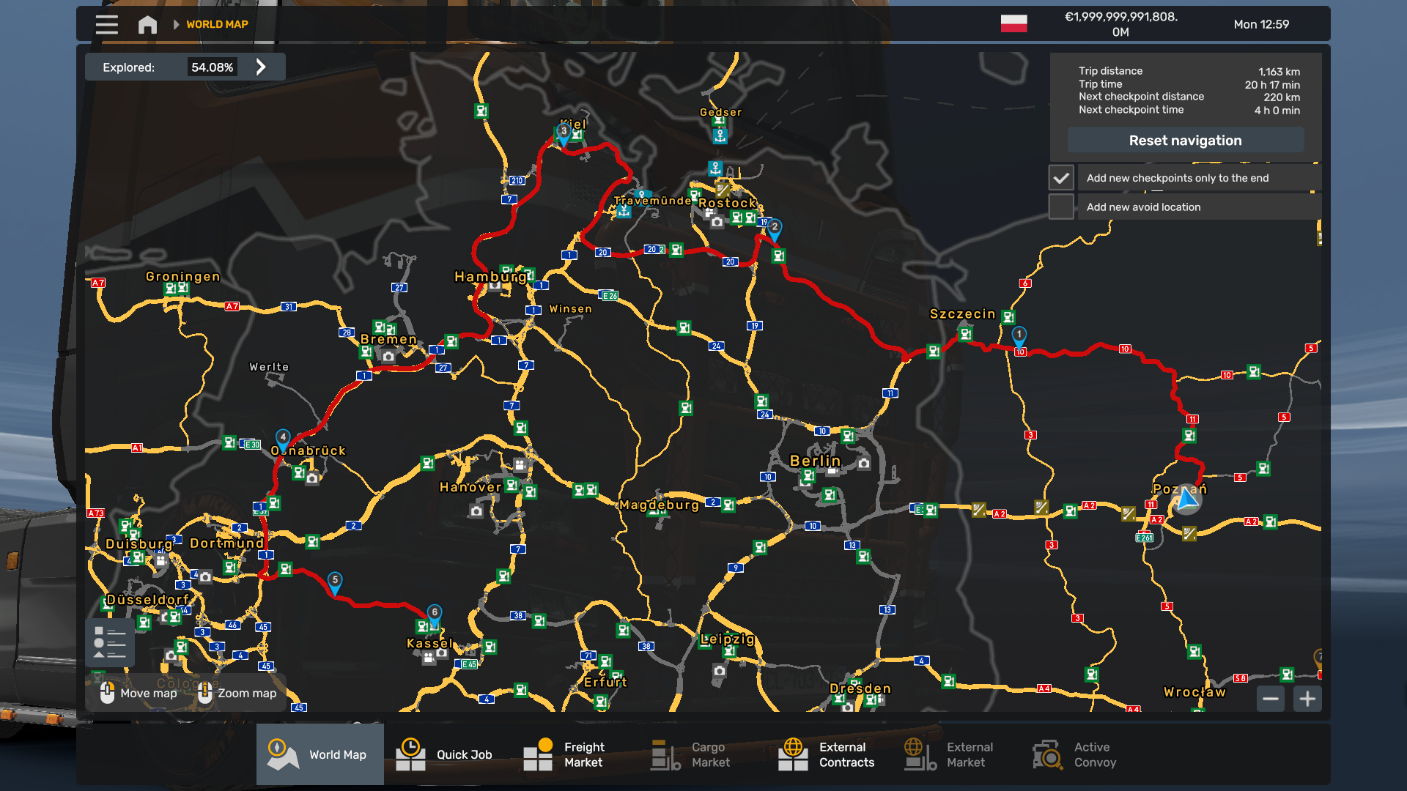This screenshot has width=1407, height=791.
Task: Zoom out map with minus button
Action: click(1271, 699)
